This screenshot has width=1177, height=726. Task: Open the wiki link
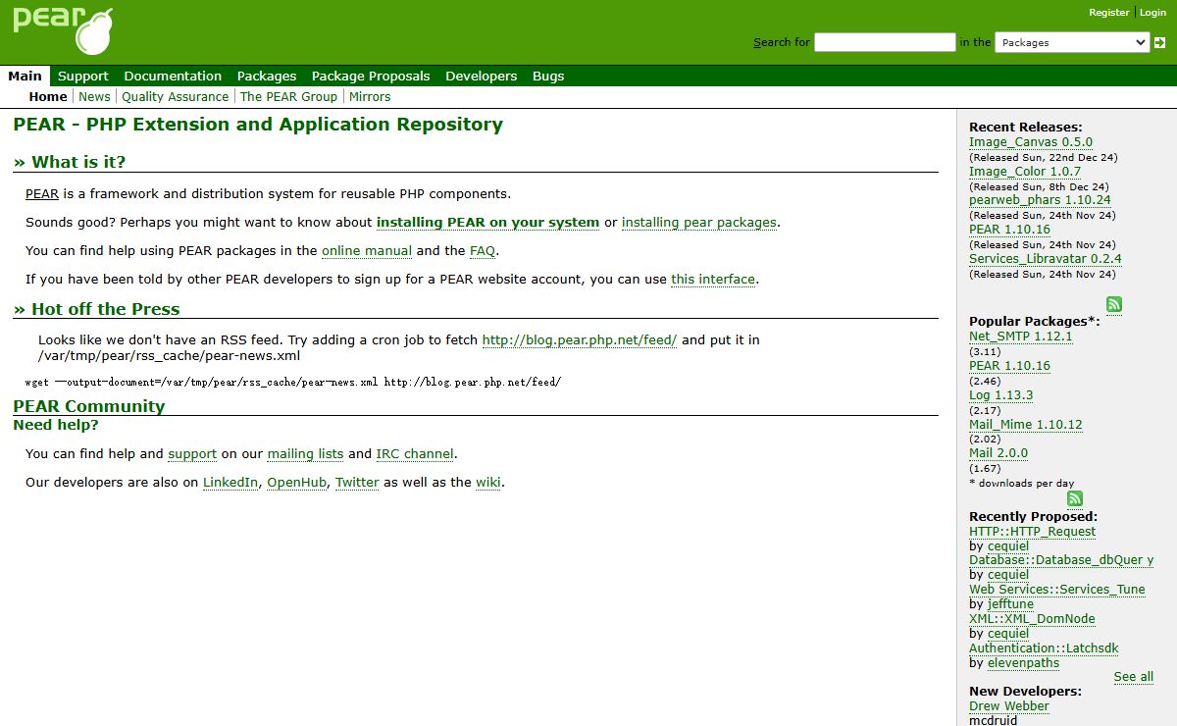(488, 482)
